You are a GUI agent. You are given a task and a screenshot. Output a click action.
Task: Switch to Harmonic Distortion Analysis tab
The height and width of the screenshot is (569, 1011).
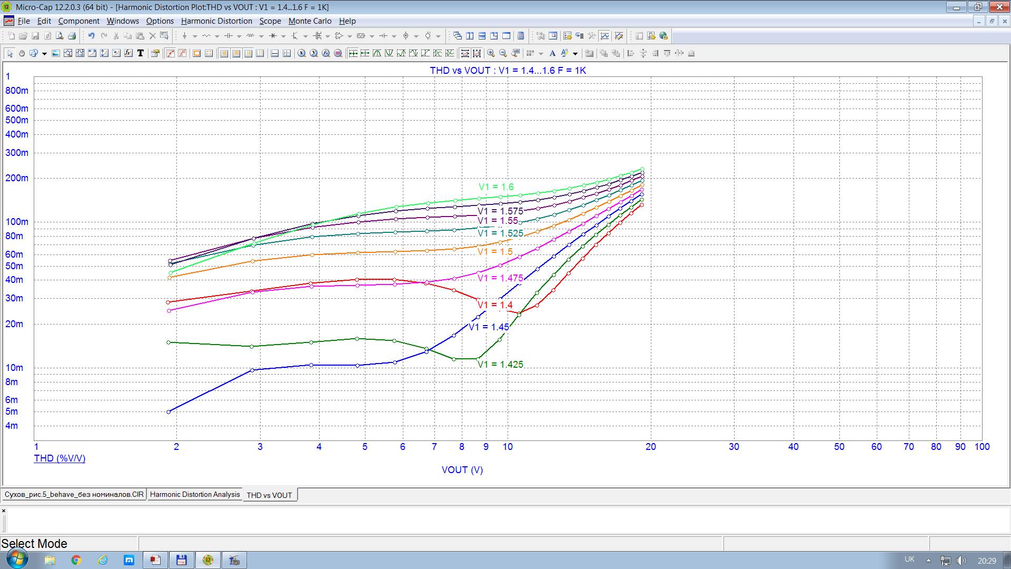pos(194,495)
